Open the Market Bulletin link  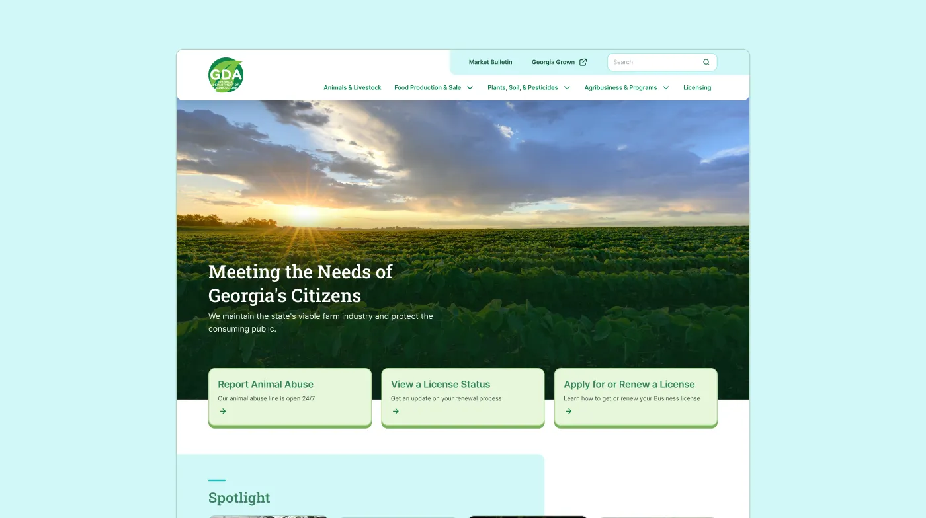[490, 62]
